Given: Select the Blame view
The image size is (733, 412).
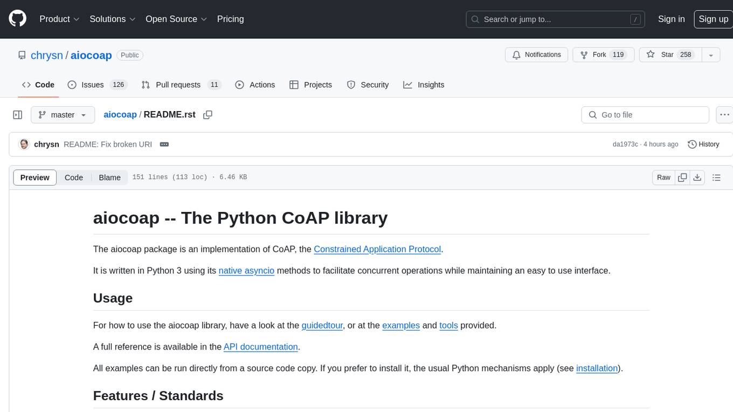Looking at the screenshot, I should (x=109, y=177).
